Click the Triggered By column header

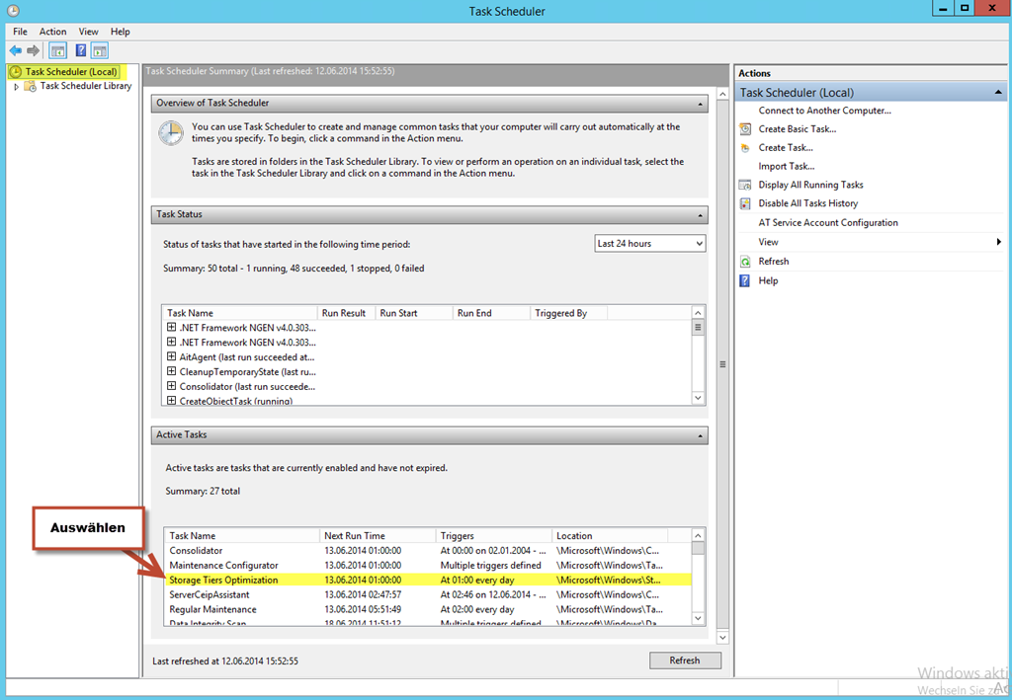568,313
